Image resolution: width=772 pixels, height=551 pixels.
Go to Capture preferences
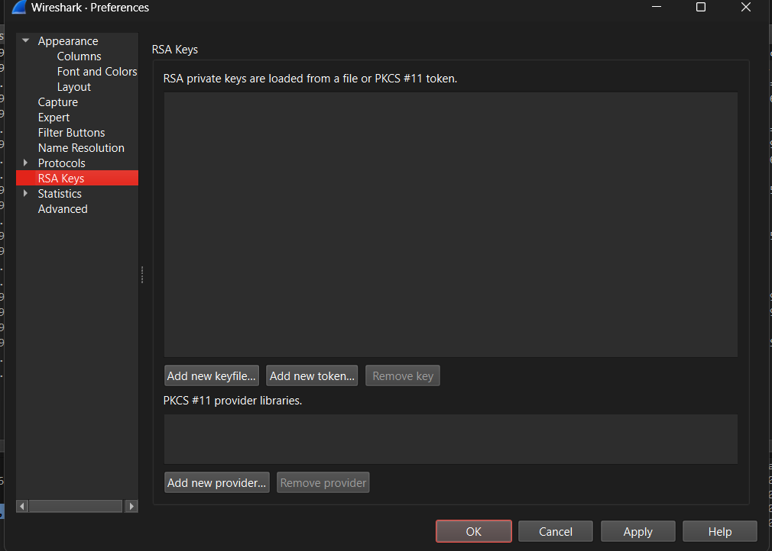57,102
